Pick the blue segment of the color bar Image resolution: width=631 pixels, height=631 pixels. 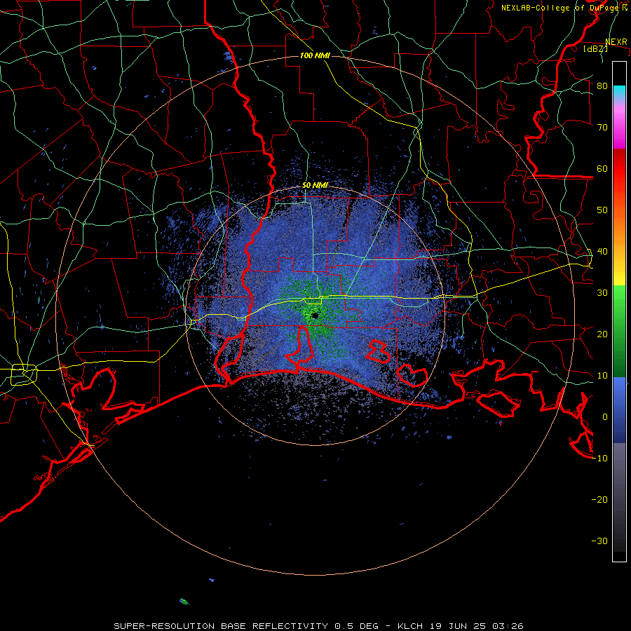click(x=619, y=409)
